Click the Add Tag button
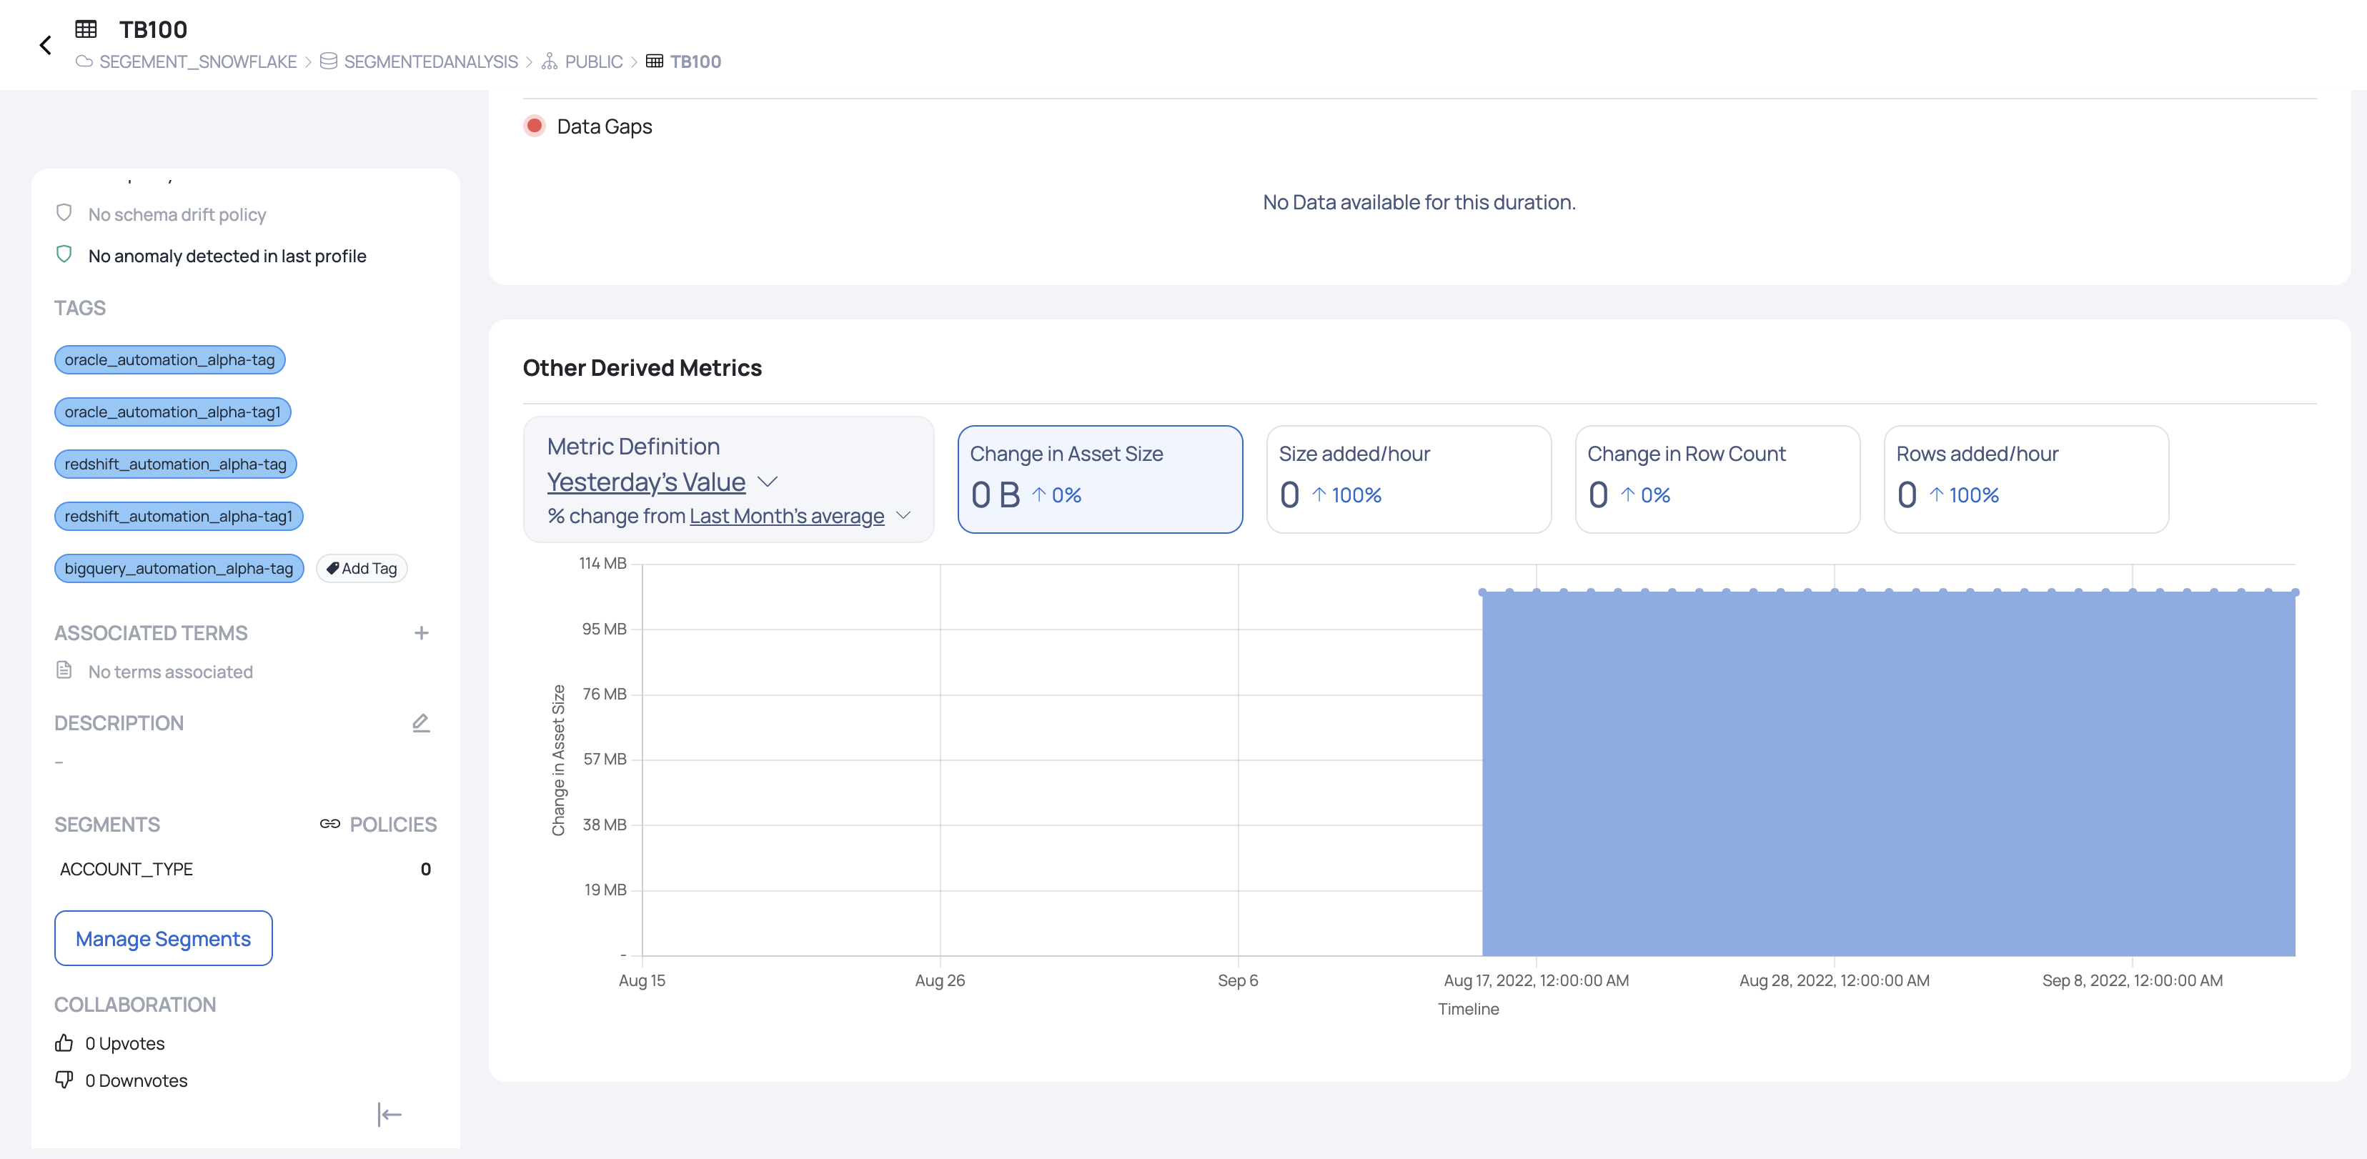The image size is (2367, 1159). pyautogui.click(x=361, y=569)
